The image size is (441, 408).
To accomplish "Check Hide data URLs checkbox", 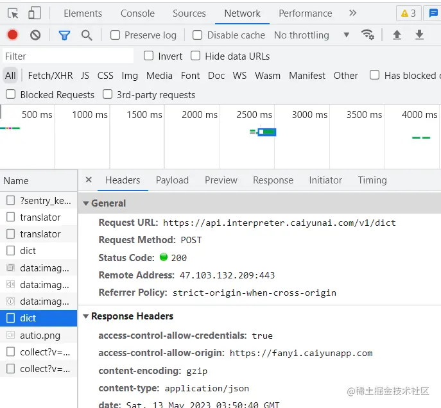I will (196, 56).
